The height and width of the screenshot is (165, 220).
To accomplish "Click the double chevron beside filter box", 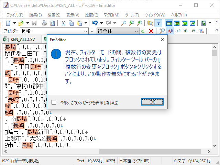I will point(92,31).
